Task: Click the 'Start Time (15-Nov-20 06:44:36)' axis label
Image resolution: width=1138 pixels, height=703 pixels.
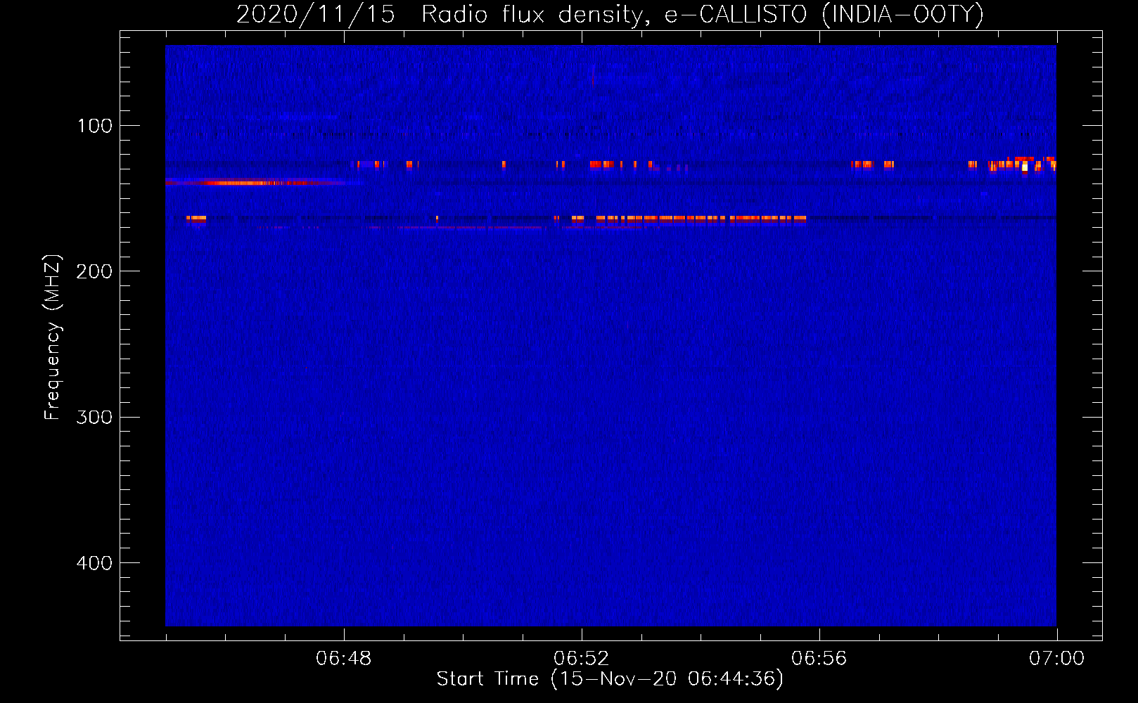Action: coord(610,679)
